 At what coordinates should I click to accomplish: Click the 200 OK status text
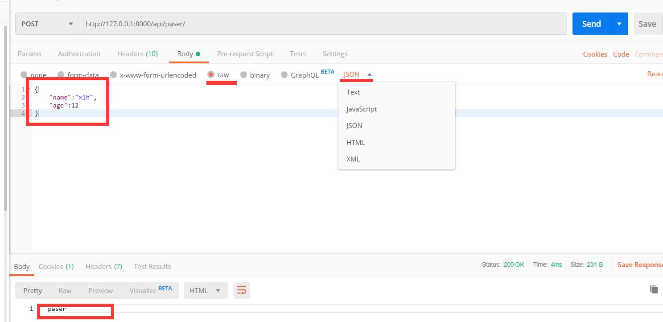tap(514, 264)
